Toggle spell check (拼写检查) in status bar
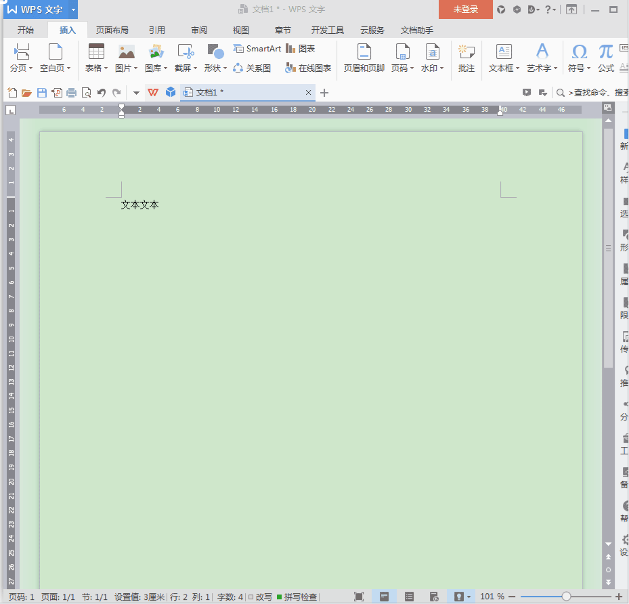 (297, 597)
